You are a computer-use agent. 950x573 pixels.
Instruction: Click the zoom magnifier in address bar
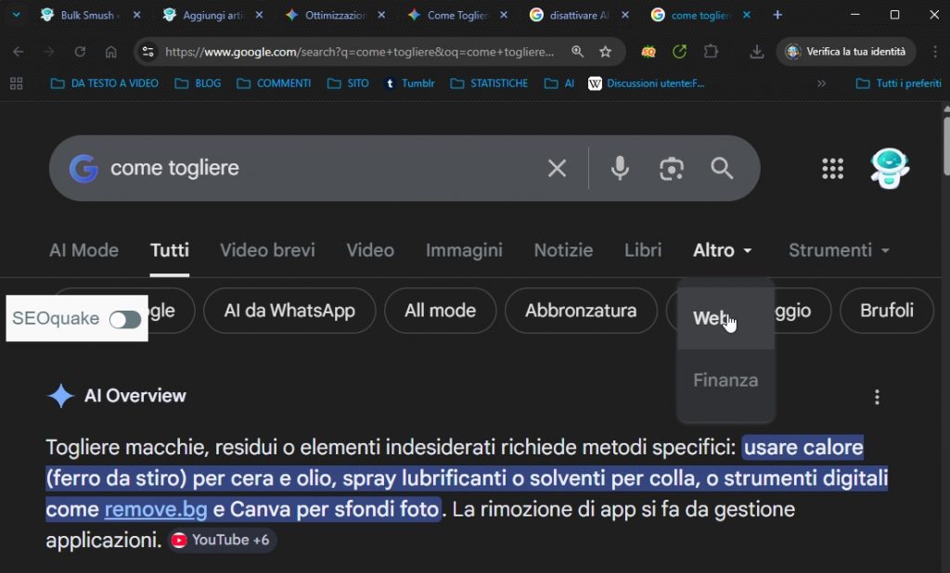[x=577, y=52]
